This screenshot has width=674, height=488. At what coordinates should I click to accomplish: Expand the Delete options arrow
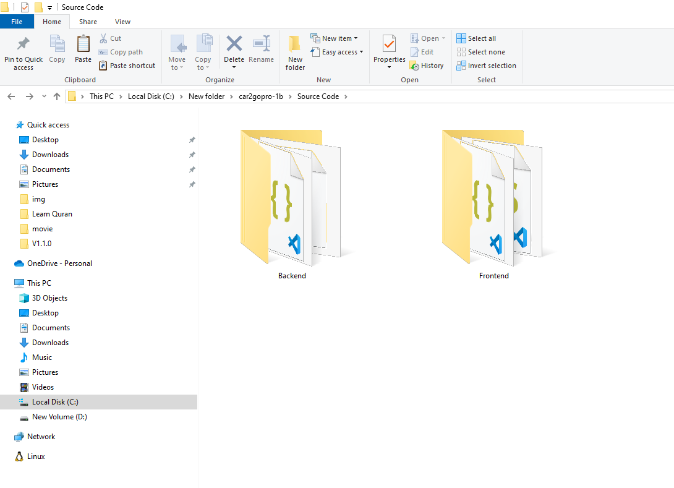(234, 67)
